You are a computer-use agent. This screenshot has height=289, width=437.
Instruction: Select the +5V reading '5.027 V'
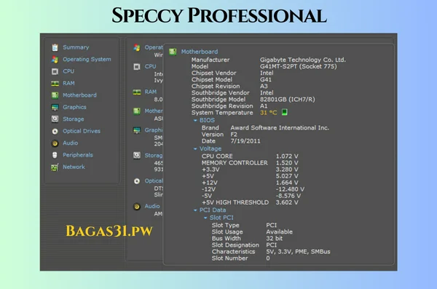pyautogui.click(x=287, y=176)
